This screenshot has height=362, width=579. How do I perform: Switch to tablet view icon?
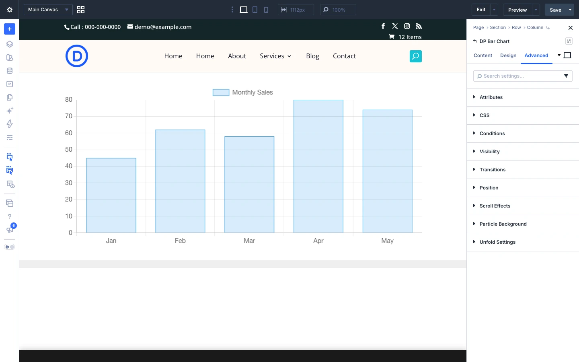tap(255, 10)
